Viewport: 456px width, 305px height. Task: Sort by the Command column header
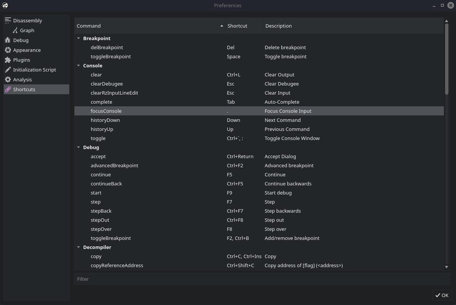[147, 26]
